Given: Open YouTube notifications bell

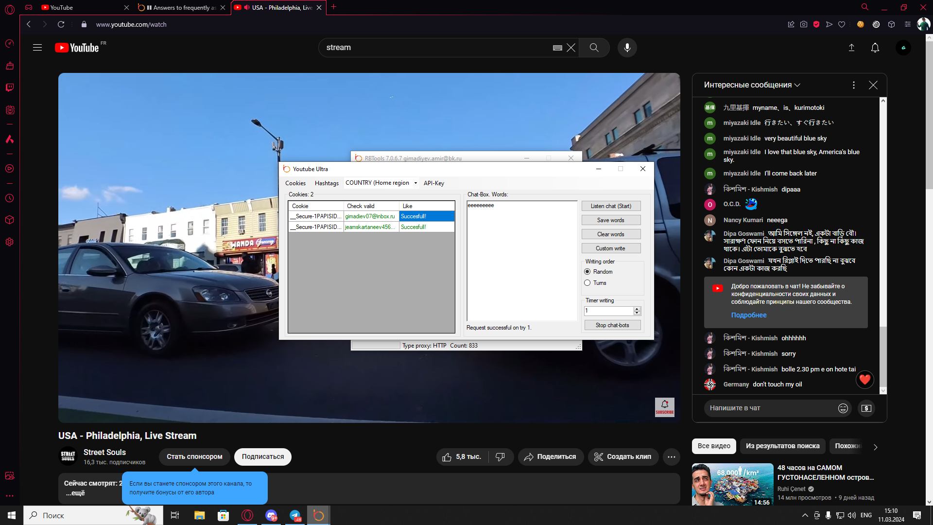Looking at the screenshot, I should click(x=875, y=48).
